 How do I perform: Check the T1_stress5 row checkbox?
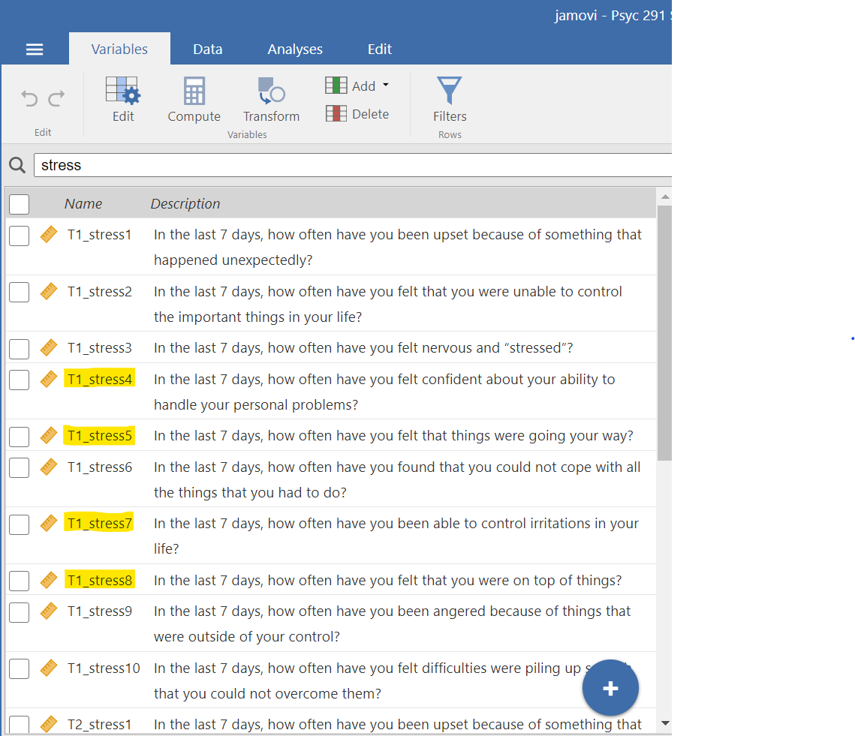pos(19,437)
